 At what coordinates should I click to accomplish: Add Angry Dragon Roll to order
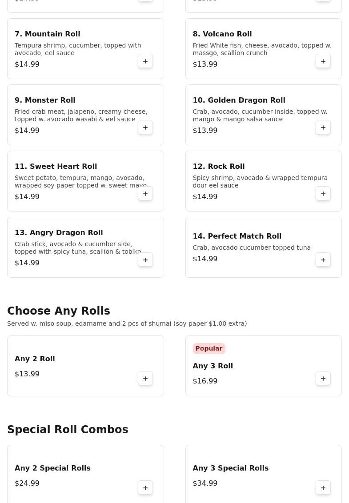click(145, 260)
